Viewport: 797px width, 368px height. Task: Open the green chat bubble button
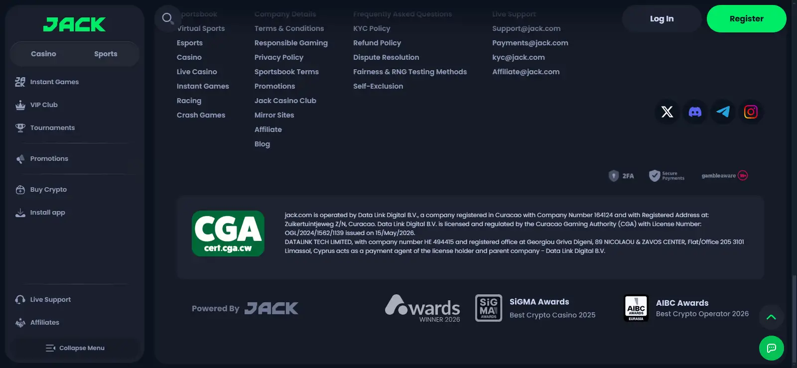click(x=771, y=348)
